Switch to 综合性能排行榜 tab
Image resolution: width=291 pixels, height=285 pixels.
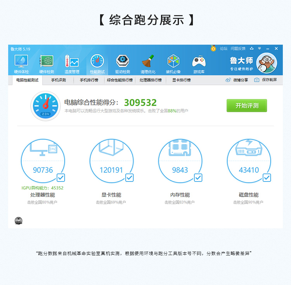click(120, 80)
